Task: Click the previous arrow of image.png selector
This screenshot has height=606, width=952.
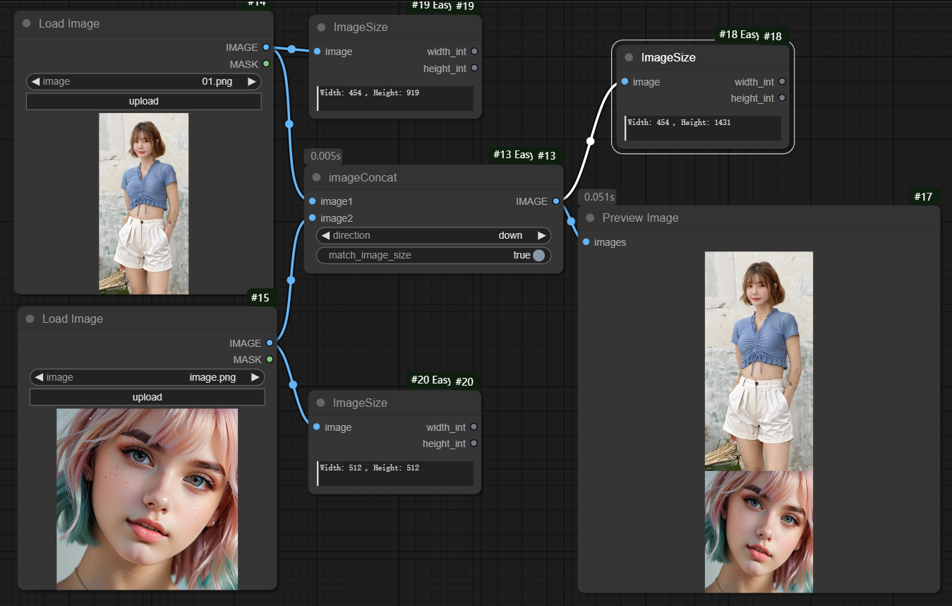Action: [x=39, y=377]
